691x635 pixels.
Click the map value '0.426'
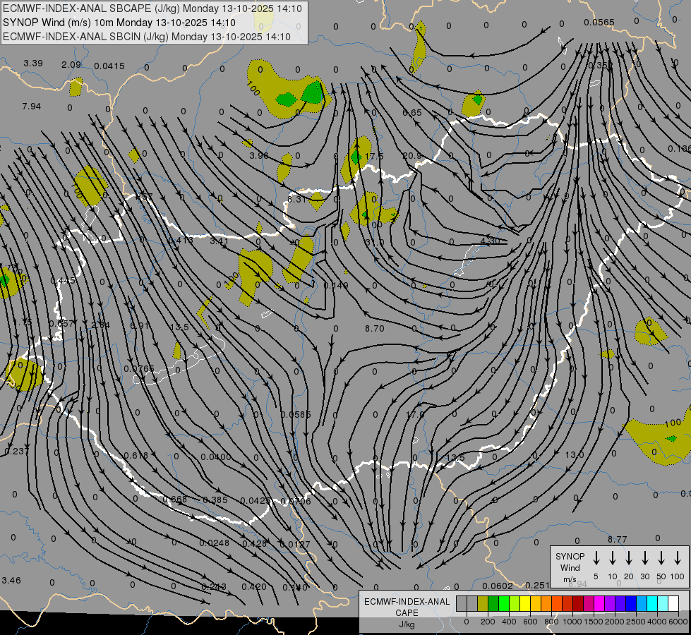(x=254, y=544)
